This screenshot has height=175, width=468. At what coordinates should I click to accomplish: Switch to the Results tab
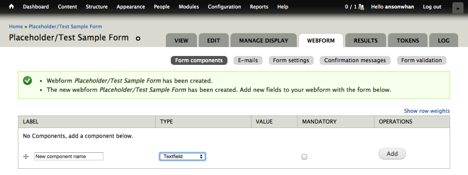(365, 40)
